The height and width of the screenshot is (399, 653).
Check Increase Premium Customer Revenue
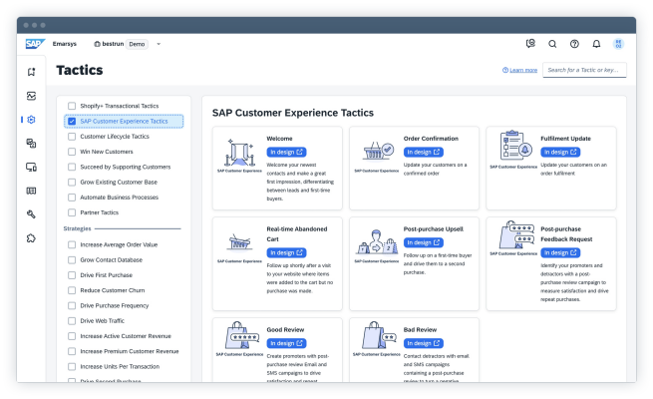pyautogui.click(x=72, y=351)
